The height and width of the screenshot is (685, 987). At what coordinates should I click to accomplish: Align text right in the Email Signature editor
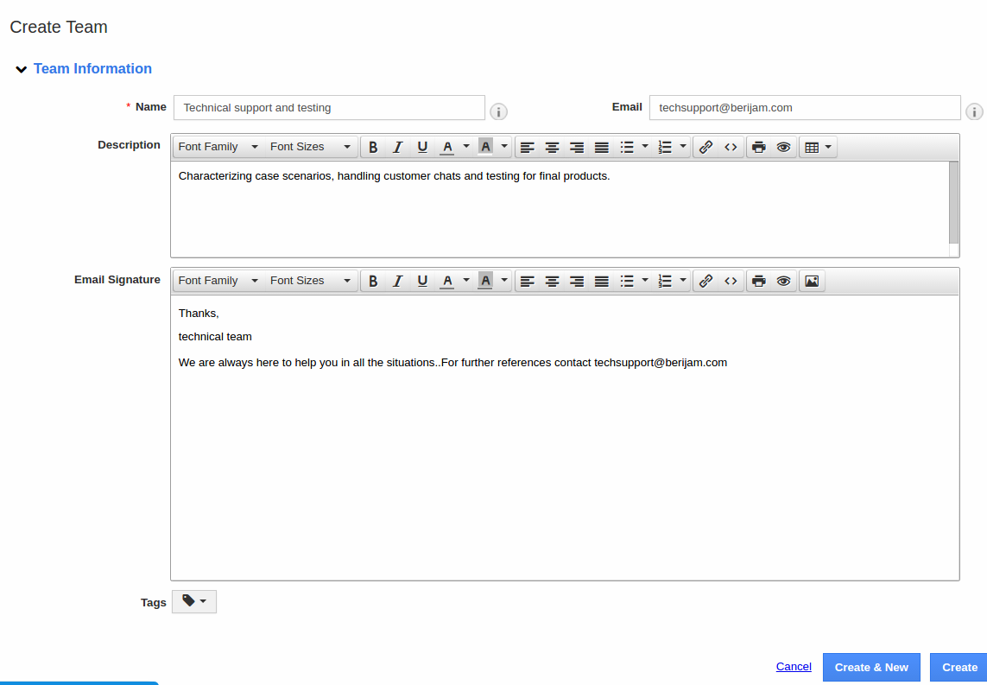[x=577, y=281]
